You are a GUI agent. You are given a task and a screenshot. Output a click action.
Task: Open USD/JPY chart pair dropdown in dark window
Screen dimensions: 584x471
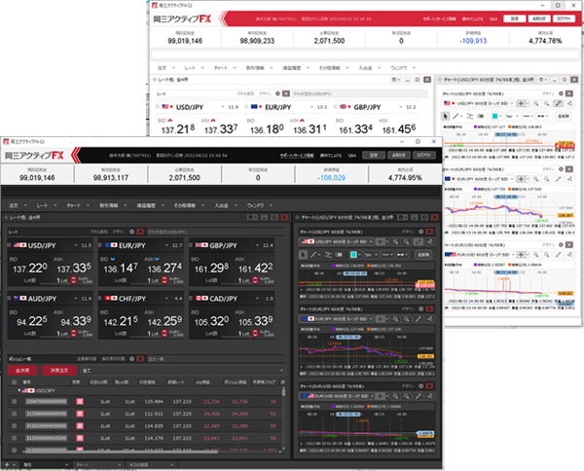point(337,241)
